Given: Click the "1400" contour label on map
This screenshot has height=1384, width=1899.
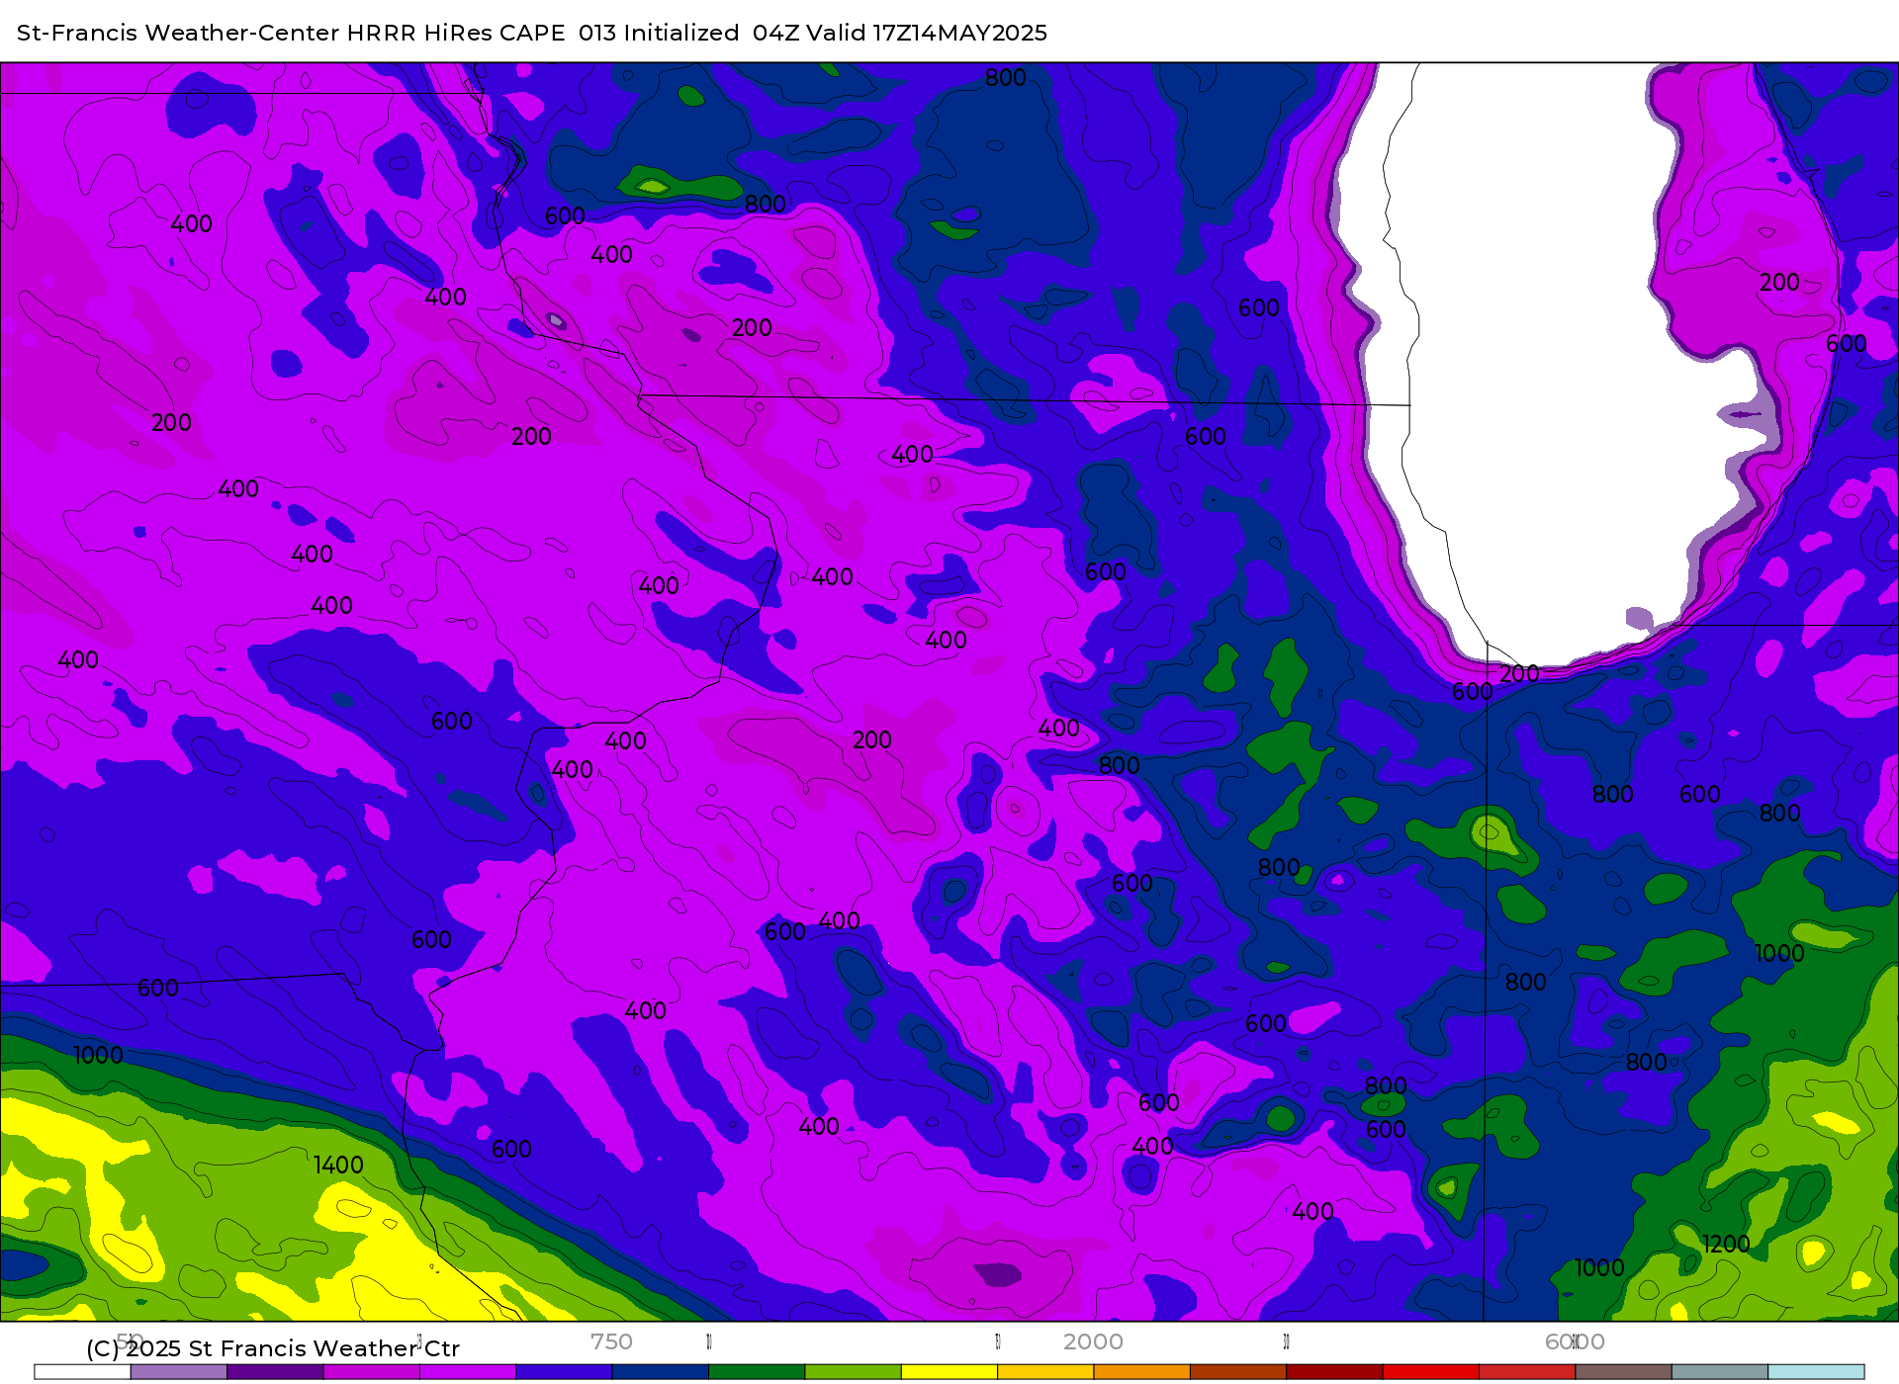Looking at the screenshot, I should (338, 1166).
